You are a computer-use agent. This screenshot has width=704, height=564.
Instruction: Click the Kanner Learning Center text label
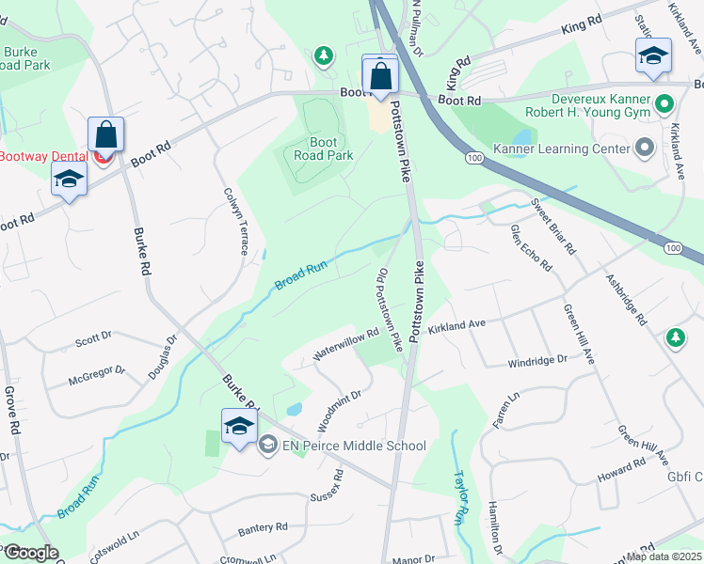point(562,149)
